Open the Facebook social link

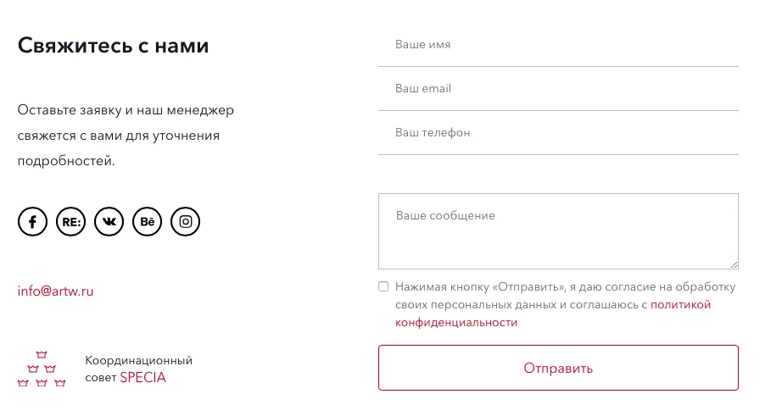(x=32, y=221)
